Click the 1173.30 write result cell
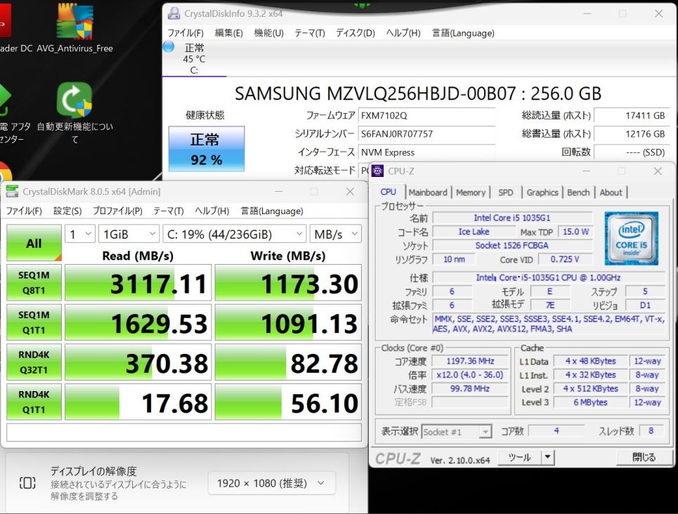Image resolution: width=678 pixels, height=514 pixels. [x=288, y=283]
